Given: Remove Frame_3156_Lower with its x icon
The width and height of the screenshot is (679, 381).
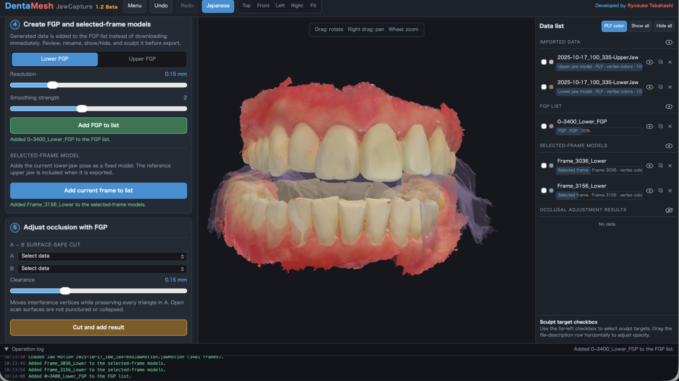Looking at the screenshot, I should (670, 191).
